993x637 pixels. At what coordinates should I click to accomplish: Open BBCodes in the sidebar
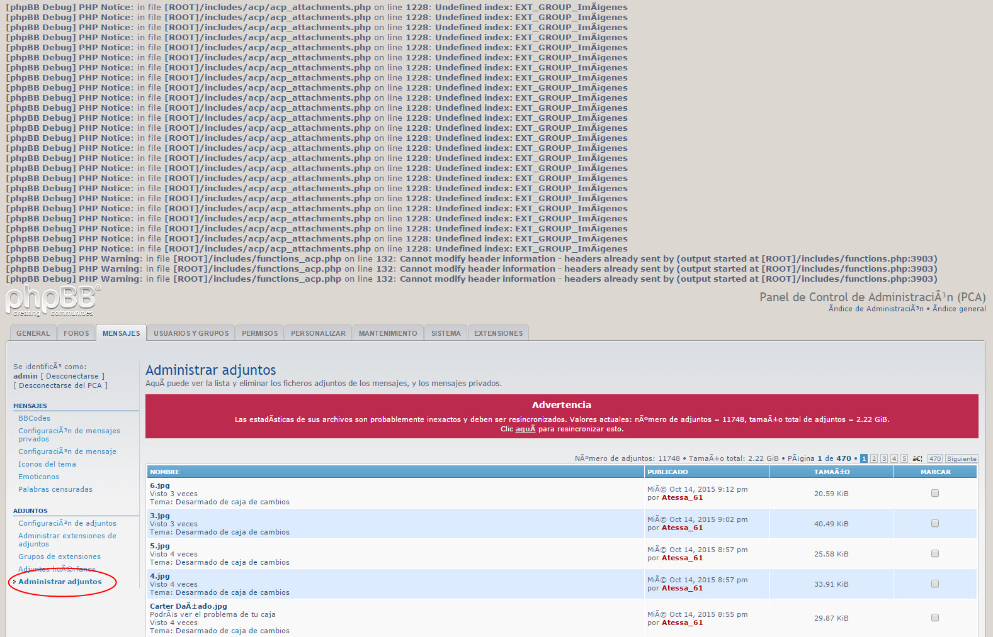click(x=34, y=418)
